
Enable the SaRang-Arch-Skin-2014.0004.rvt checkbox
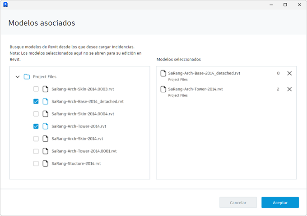[36, 114]
